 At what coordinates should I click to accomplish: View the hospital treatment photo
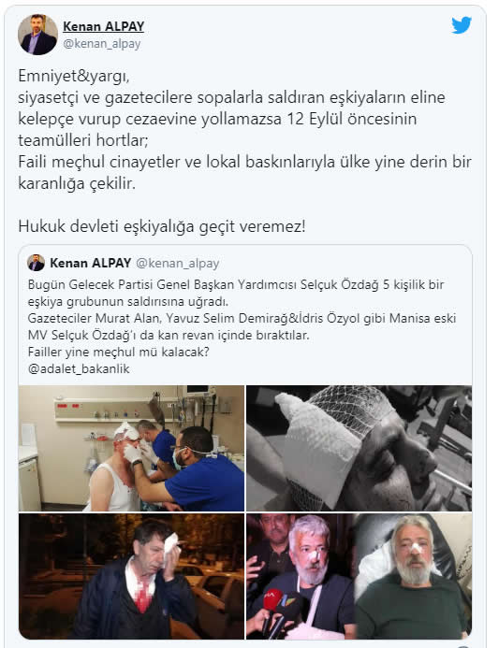(132, 449)
